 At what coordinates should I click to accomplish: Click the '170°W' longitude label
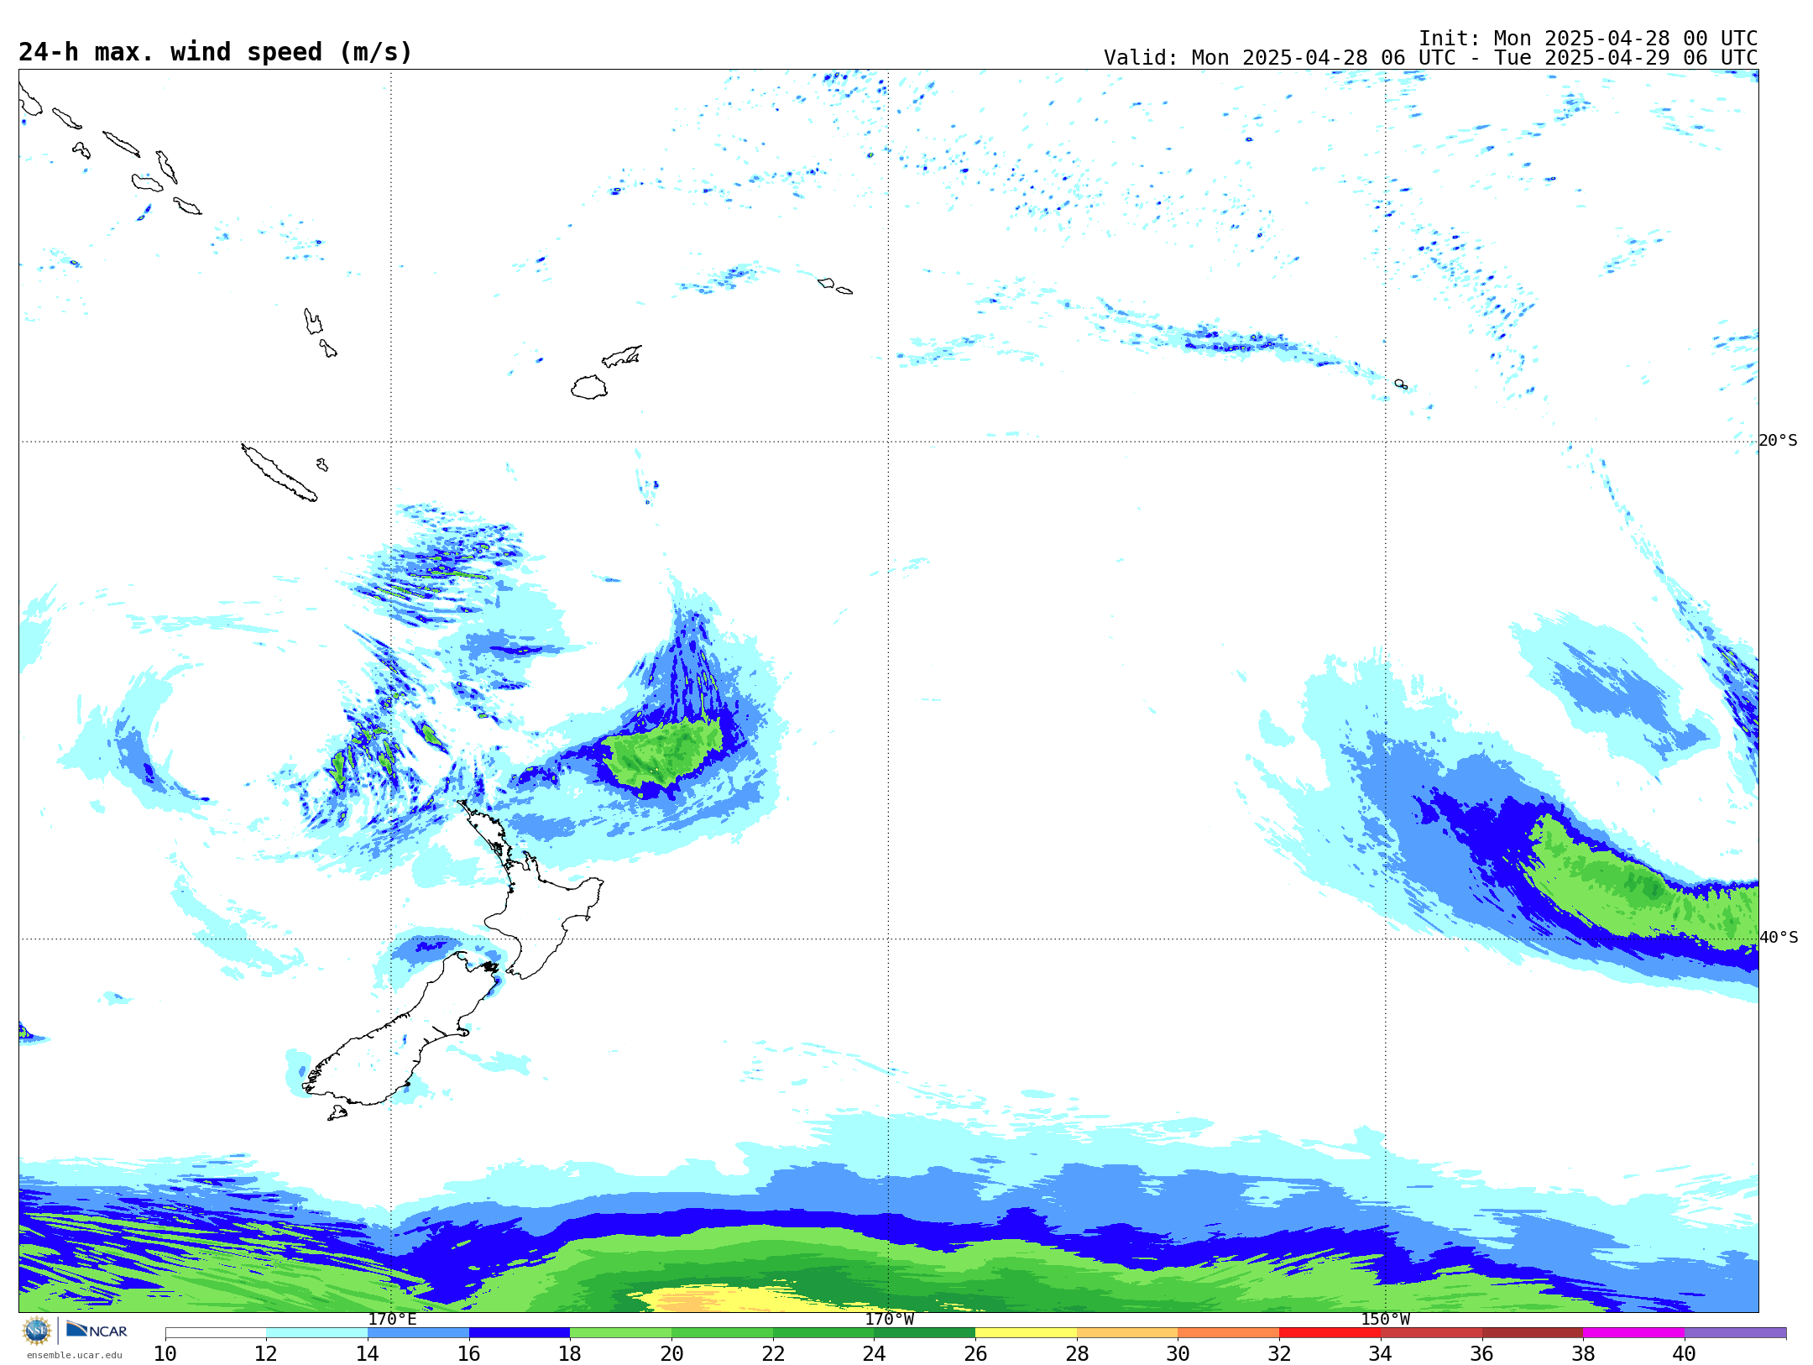click(x=890, y=1320)
